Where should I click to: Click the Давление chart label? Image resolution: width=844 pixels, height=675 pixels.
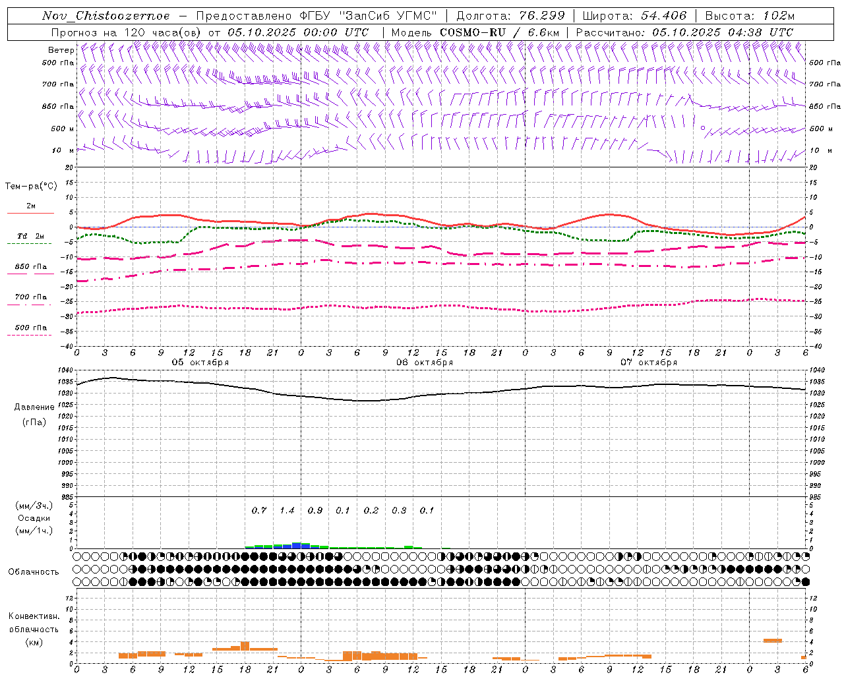click(x=34, y=407)
